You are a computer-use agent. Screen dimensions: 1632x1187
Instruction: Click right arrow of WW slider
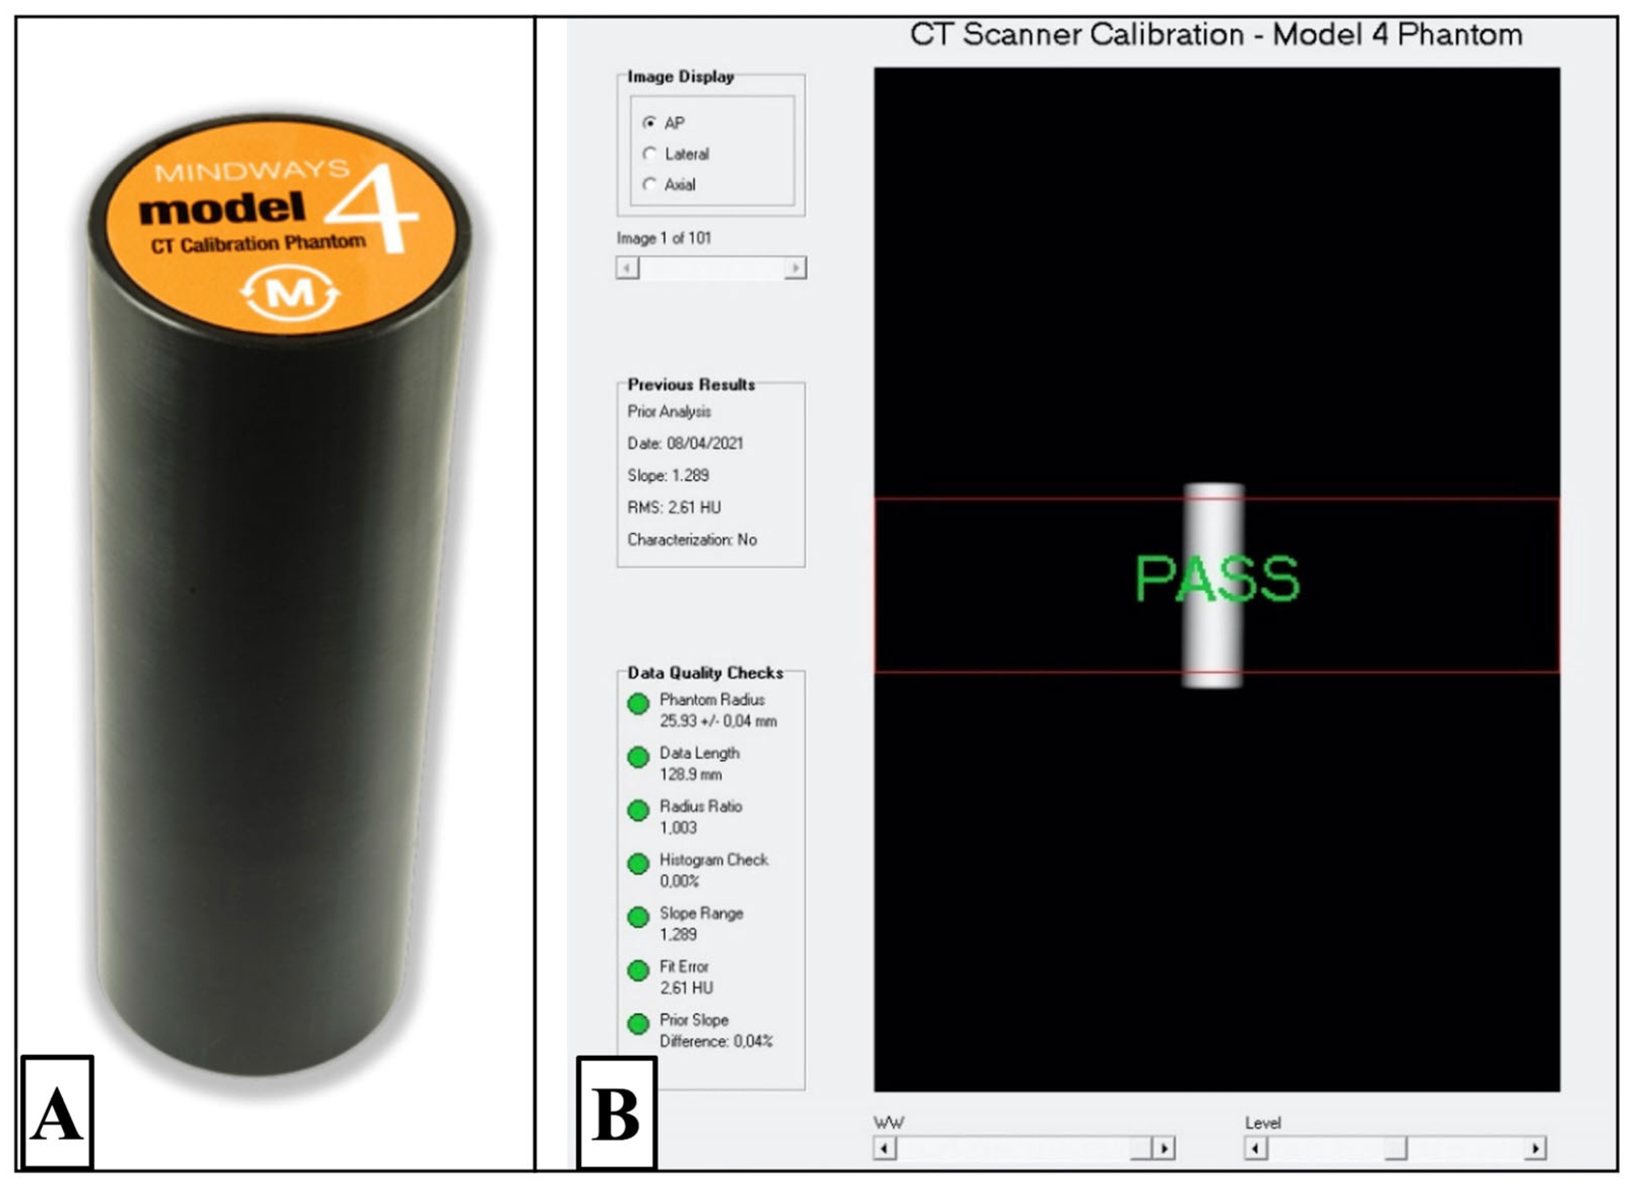[x=1163, y=1148]
